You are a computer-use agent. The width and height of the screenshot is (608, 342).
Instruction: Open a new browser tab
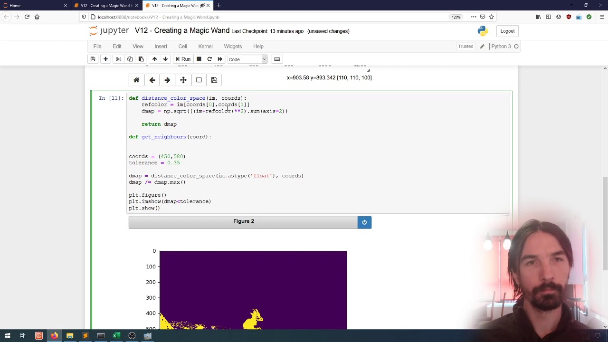[218, 5]
